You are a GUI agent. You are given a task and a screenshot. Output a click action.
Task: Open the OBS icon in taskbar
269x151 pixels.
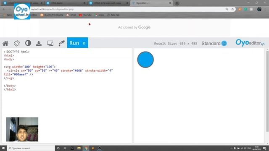(x=100, y=148)
